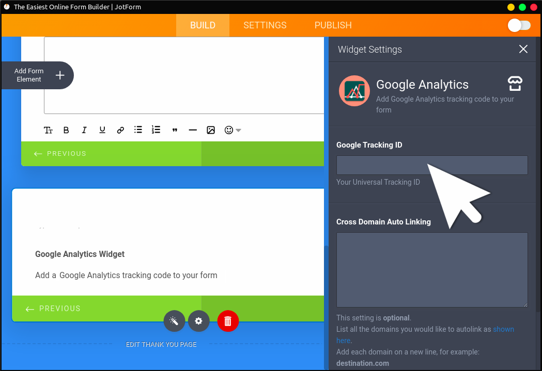Viewport: 542px width, 371px height.
Task: Click the magic wand widget icon
Action: coord(174,321)
